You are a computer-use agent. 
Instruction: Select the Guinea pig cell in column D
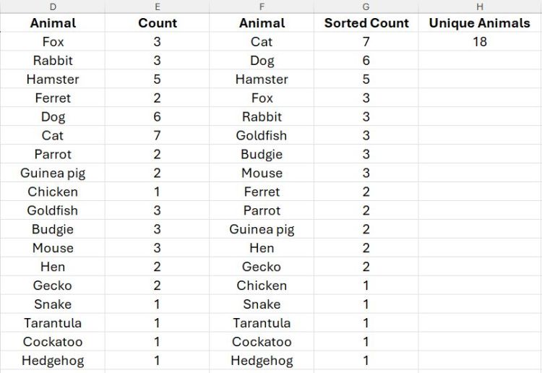pyautogui.click(x=53, y=173)
